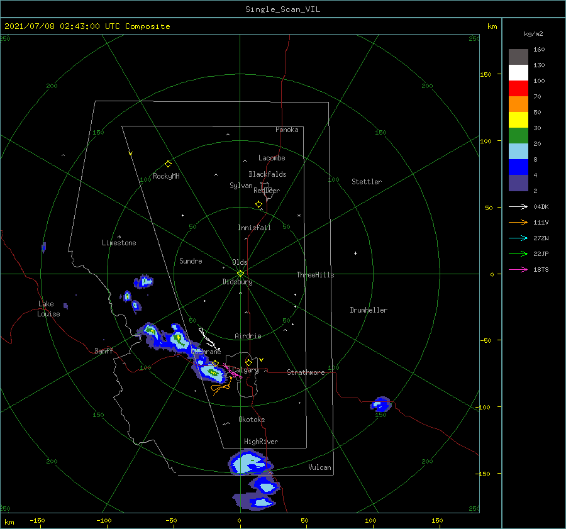Click the RedDeer label

pos(267,191)
